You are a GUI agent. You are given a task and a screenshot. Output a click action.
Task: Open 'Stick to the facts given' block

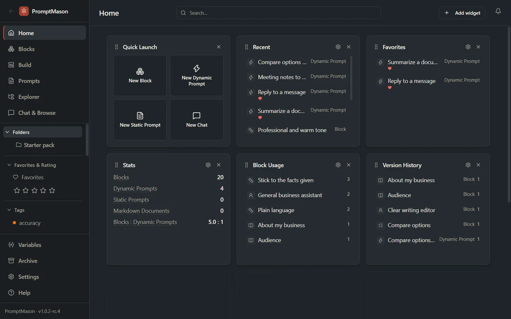(298, 180)
